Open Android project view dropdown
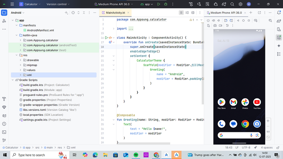Viewport: 283px width, 159px height. click(18, 13)
